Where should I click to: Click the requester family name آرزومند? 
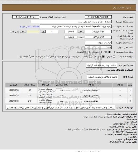119,139
